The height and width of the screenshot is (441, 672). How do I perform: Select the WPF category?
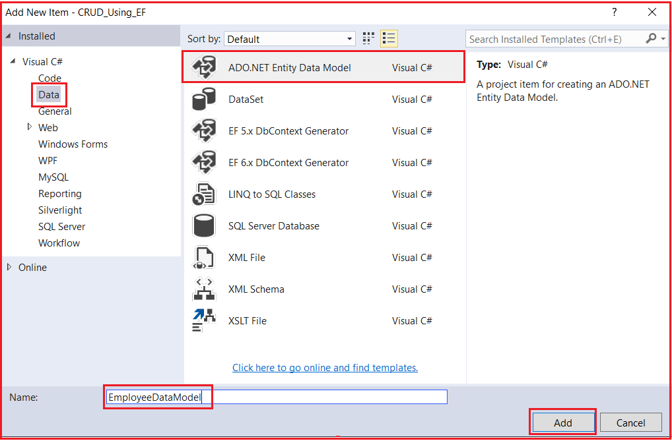pos(48,161)
